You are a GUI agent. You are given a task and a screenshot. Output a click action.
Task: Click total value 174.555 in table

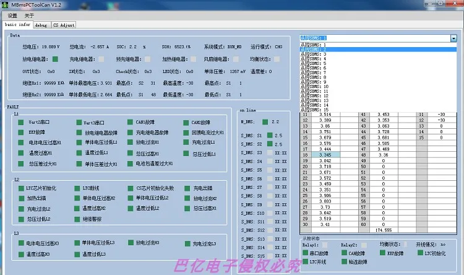click(x=384, y=230)
